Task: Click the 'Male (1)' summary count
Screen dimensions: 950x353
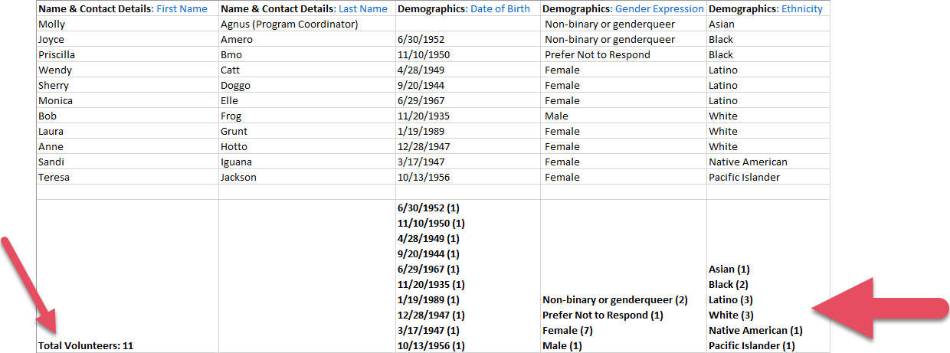Action: point(563,345)
